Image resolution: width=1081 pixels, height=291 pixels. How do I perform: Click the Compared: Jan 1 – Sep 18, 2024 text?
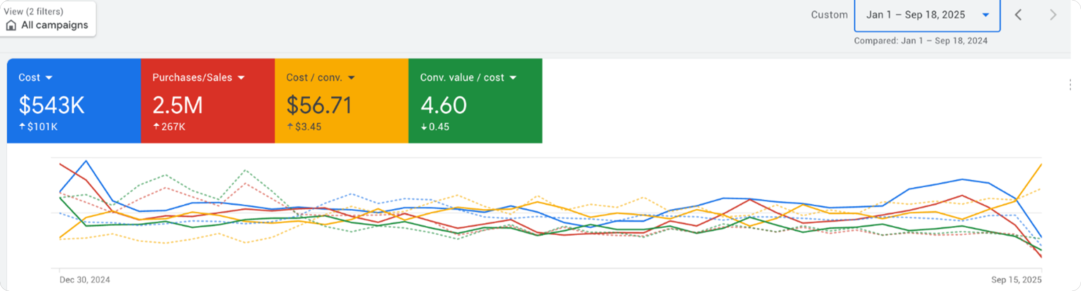[x=920, y=41]
